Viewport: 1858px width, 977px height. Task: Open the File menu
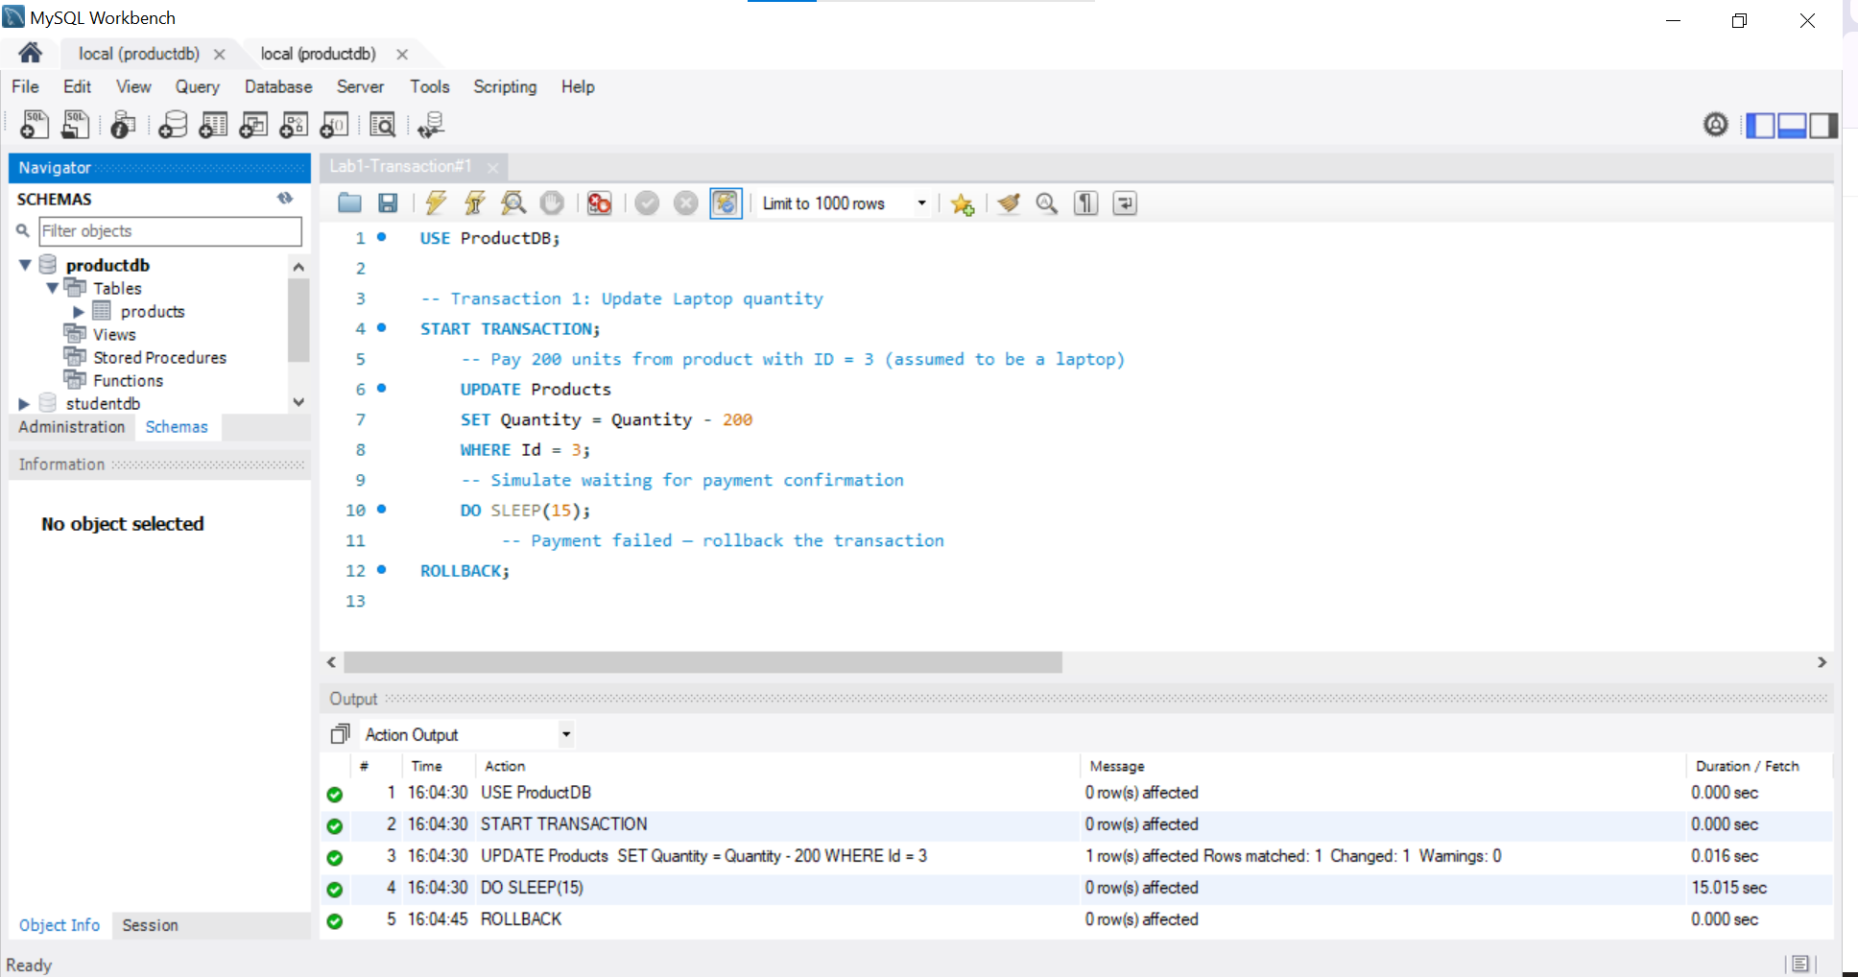[25, 86]
